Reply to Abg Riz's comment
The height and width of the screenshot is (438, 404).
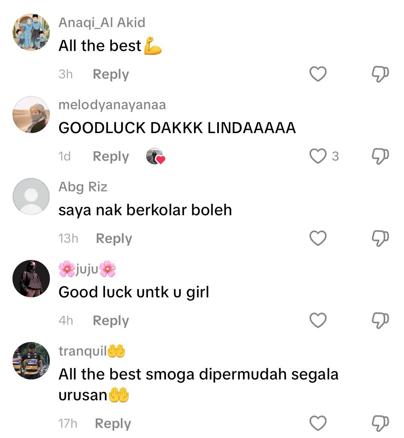(x=114, y=239)
